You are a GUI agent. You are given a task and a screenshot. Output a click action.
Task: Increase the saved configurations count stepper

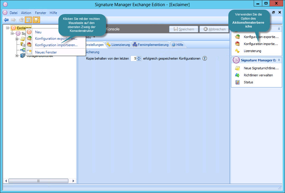pyautogui.click(x=139, y=57)
